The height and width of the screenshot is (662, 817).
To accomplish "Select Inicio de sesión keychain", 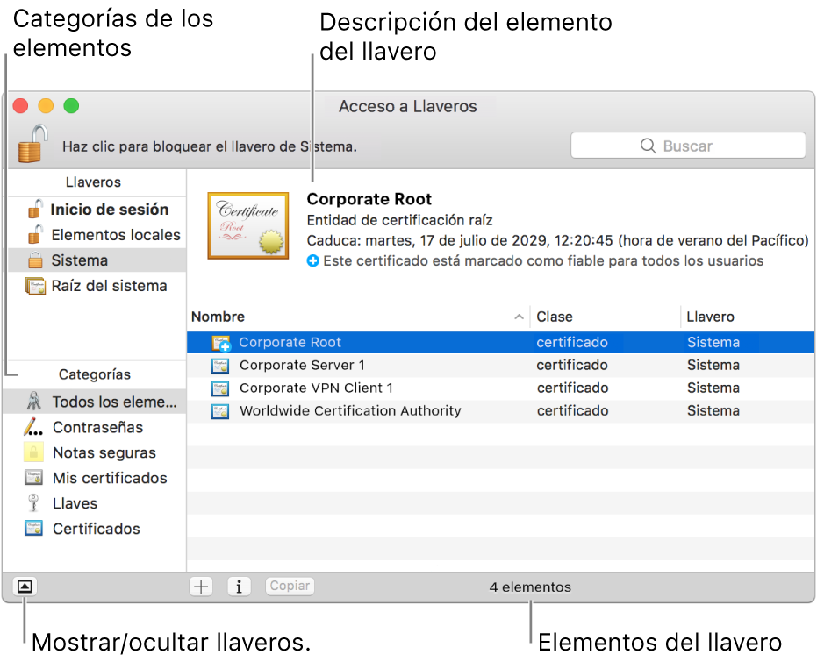I will click(97, 210).
